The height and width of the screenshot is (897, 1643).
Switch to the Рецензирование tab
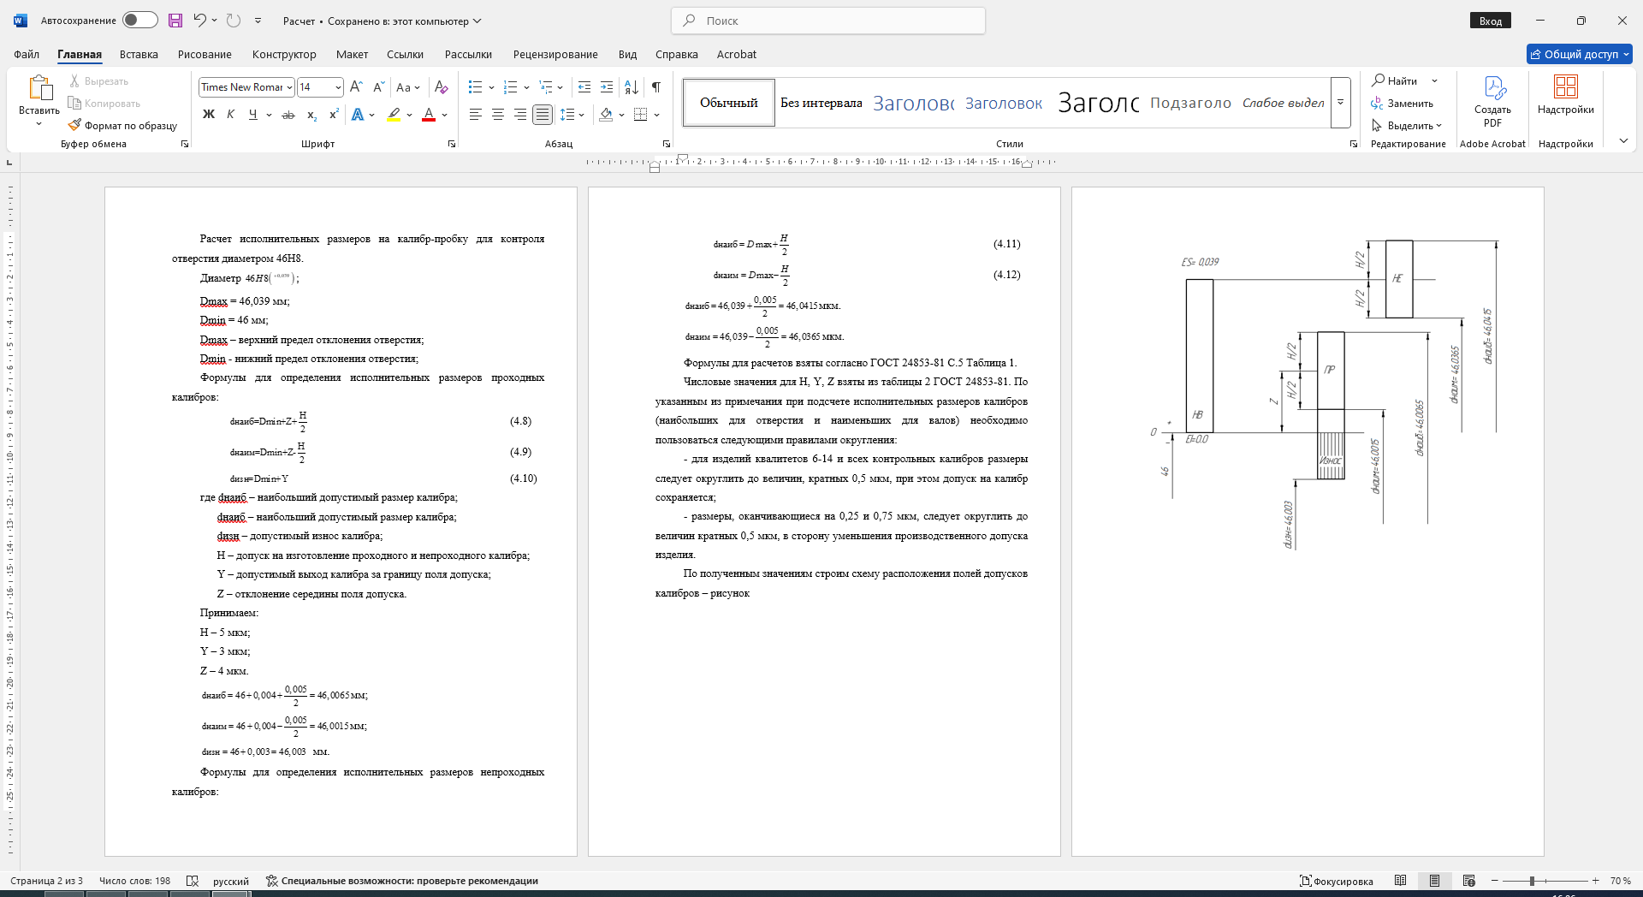click(555, 54)
